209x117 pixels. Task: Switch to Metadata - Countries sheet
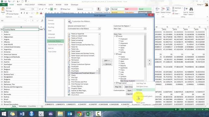(27, 106)
